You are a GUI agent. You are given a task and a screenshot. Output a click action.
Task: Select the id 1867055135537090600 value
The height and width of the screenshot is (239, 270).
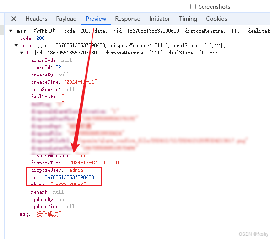pyautogui.click(x=68, y=177)
